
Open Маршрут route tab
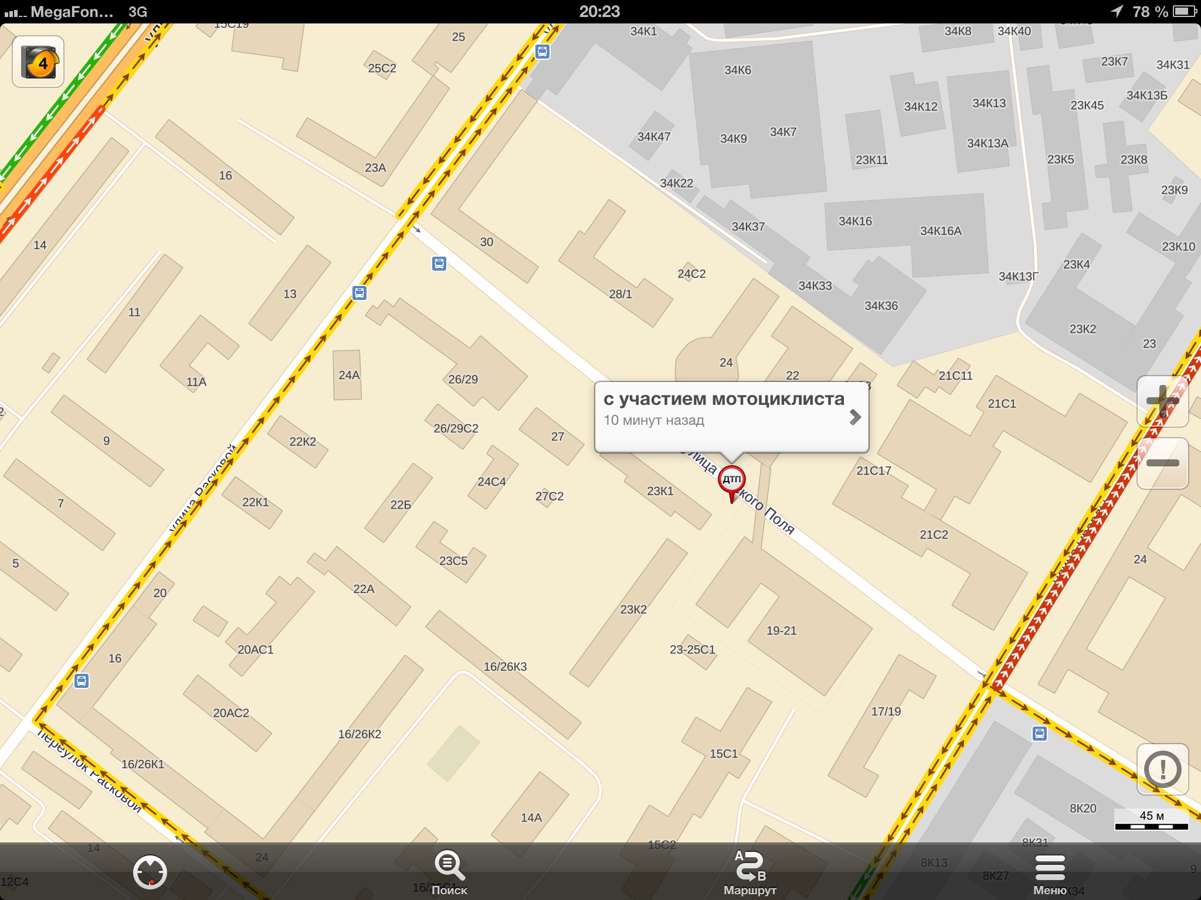[x=750, y=872]
